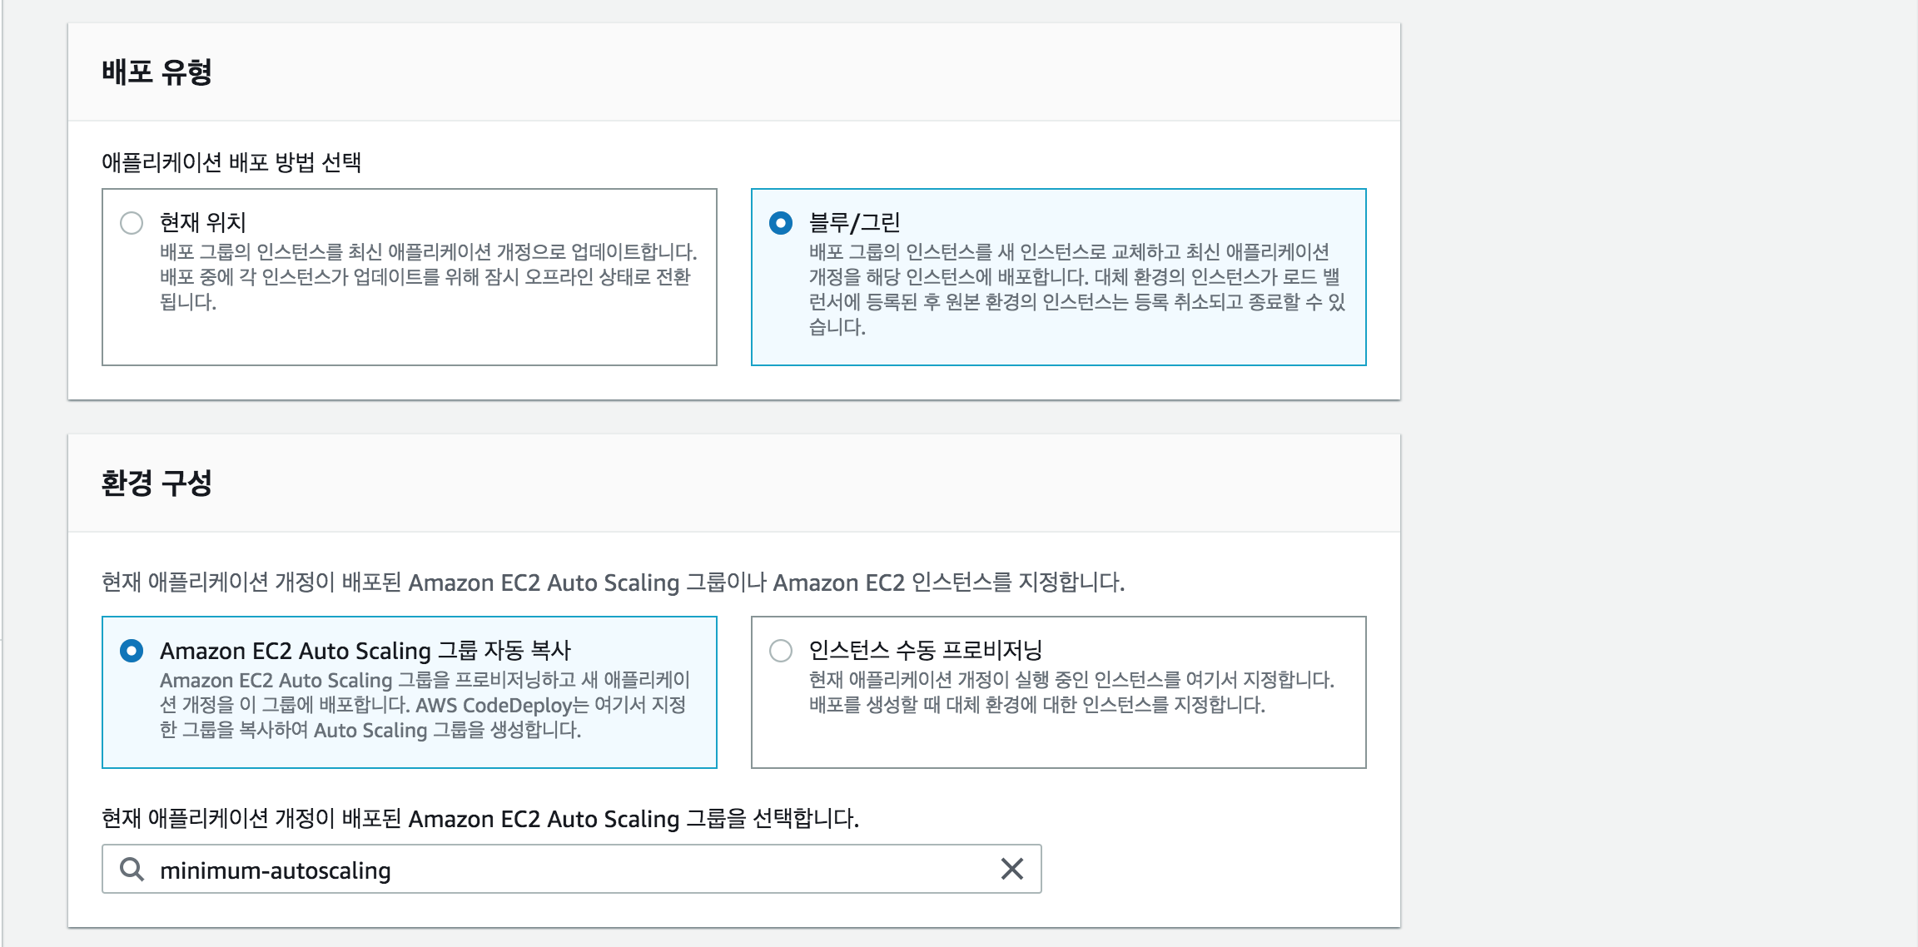Click the 블루/그린 card description text
Viewport: 1918px width, 947px height.
[x=1074, y=289]
